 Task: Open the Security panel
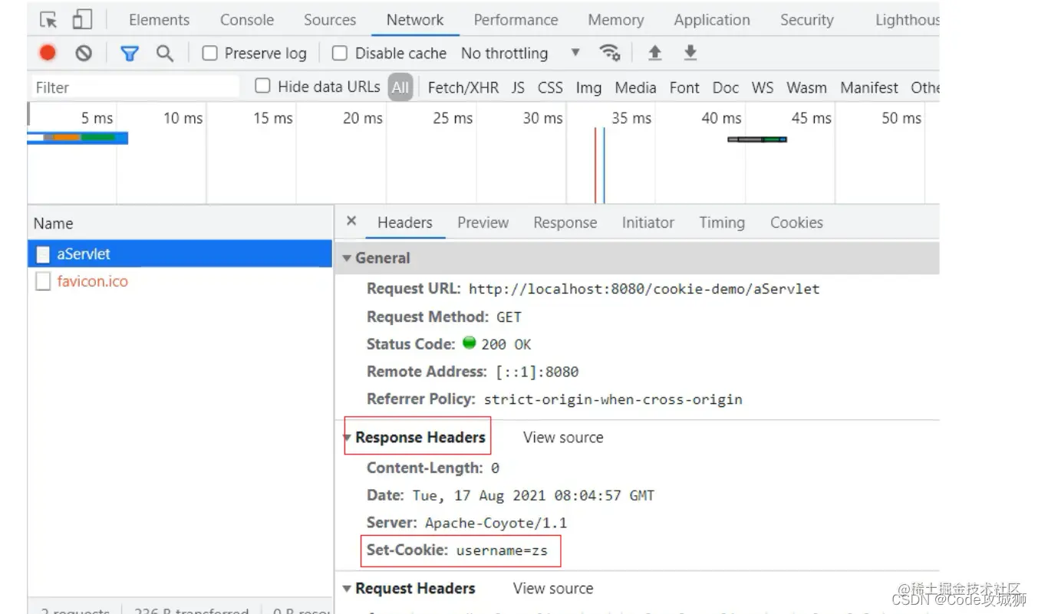pyautogui.click(x=806, y=20)
